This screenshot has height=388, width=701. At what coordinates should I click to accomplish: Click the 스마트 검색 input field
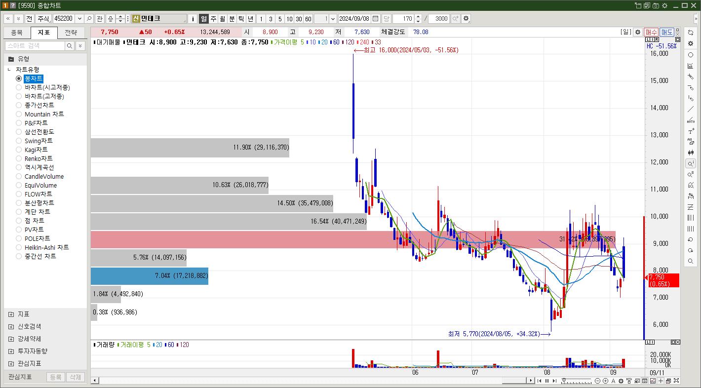tap(35, 45)
